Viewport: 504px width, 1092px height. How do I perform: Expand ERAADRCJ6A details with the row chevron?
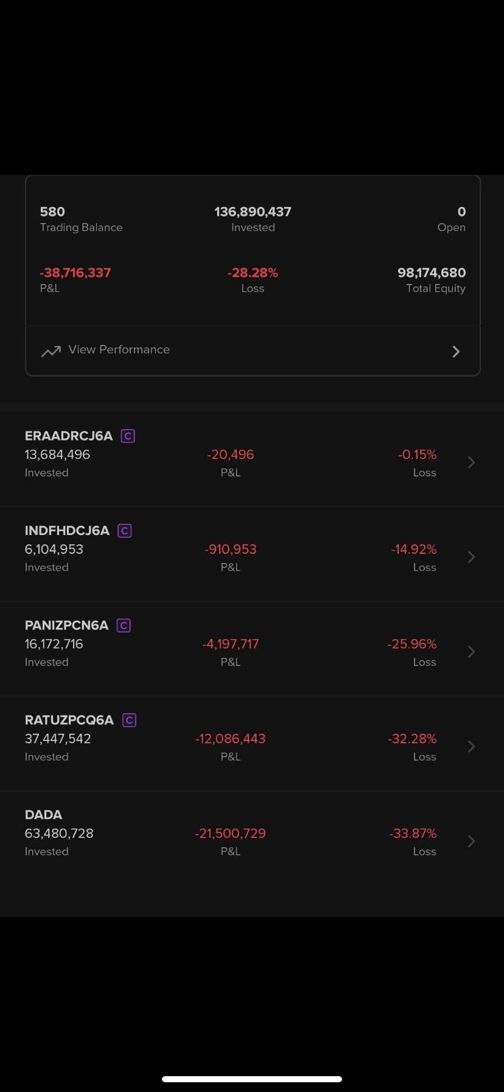coord(471,463)
